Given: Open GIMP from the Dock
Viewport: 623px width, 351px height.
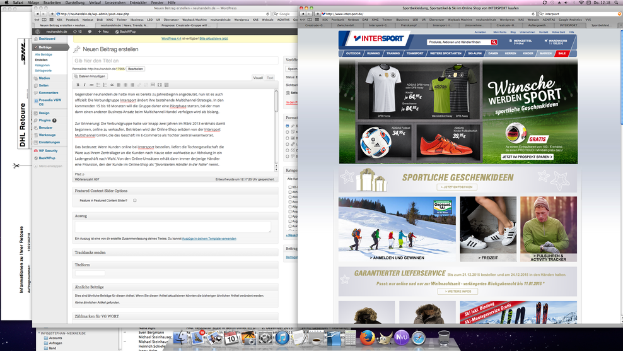Looking at the screenshot, I should (x=385, y=338).
